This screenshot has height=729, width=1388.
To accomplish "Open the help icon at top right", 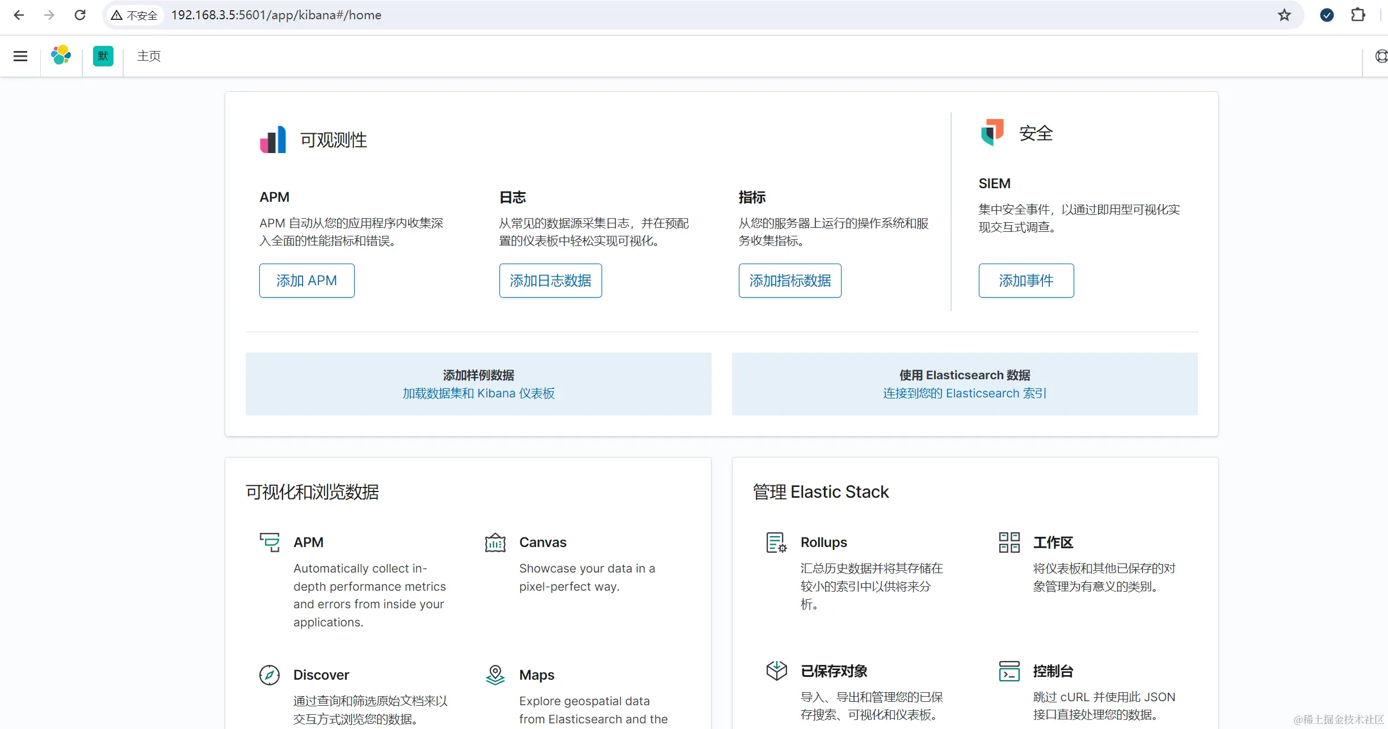I will click(x=1381, y=56).
